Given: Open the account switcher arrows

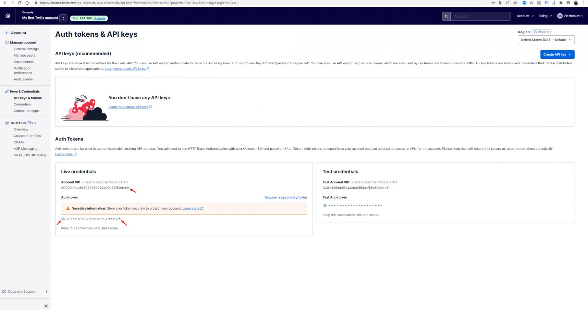Looking at the screenshot, I should click(63, 18).
